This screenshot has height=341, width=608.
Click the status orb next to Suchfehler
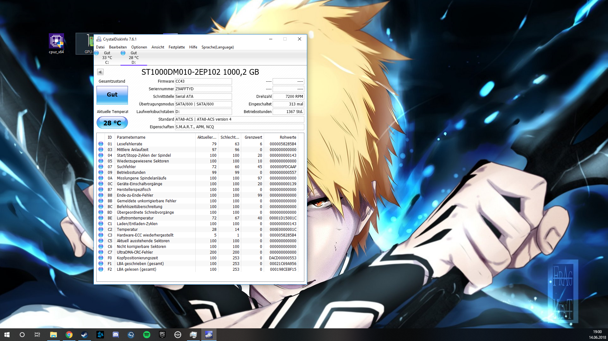(101, 167)
